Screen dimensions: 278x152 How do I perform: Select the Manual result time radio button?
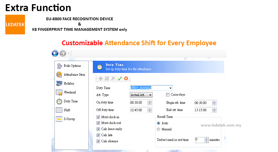(158, 129)
